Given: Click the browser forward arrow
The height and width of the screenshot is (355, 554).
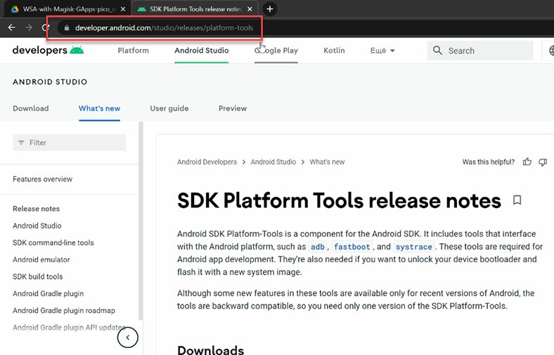Looking at the screenshot, I should click(x=29, y=27).
